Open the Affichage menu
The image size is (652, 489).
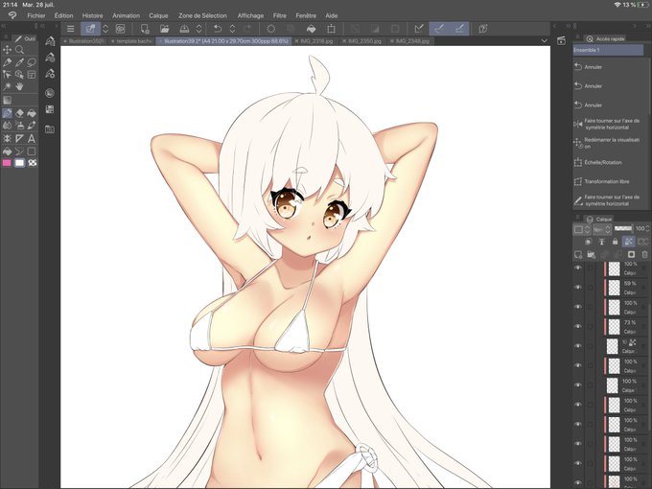coord(250,15)
